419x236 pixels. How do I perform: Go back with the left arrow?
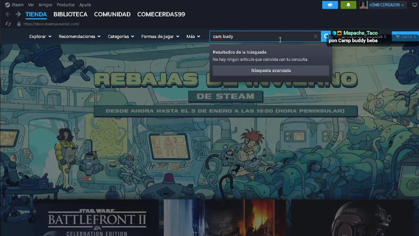(8, 14)
